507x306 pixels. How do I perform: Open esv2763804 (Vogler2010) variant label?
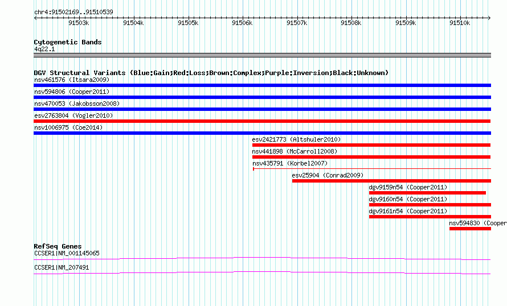73,115
